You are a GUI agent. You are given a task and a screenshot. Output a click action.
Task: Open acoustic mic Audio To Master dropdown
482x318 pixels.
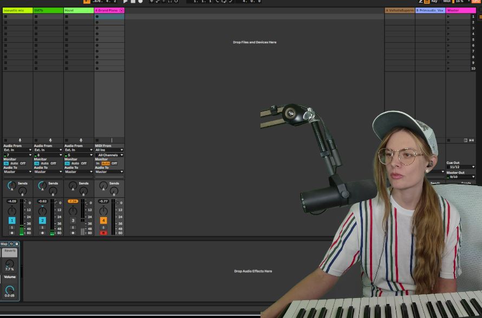coord(17,172)
